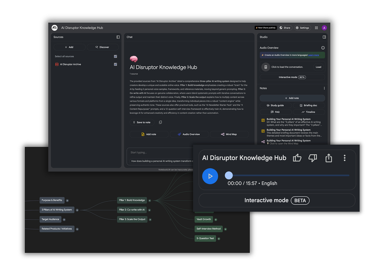Open the account avatar labeled A
The width and height of the screenshot is (382, 273).
pyautogui.click(x=324, y=28)
